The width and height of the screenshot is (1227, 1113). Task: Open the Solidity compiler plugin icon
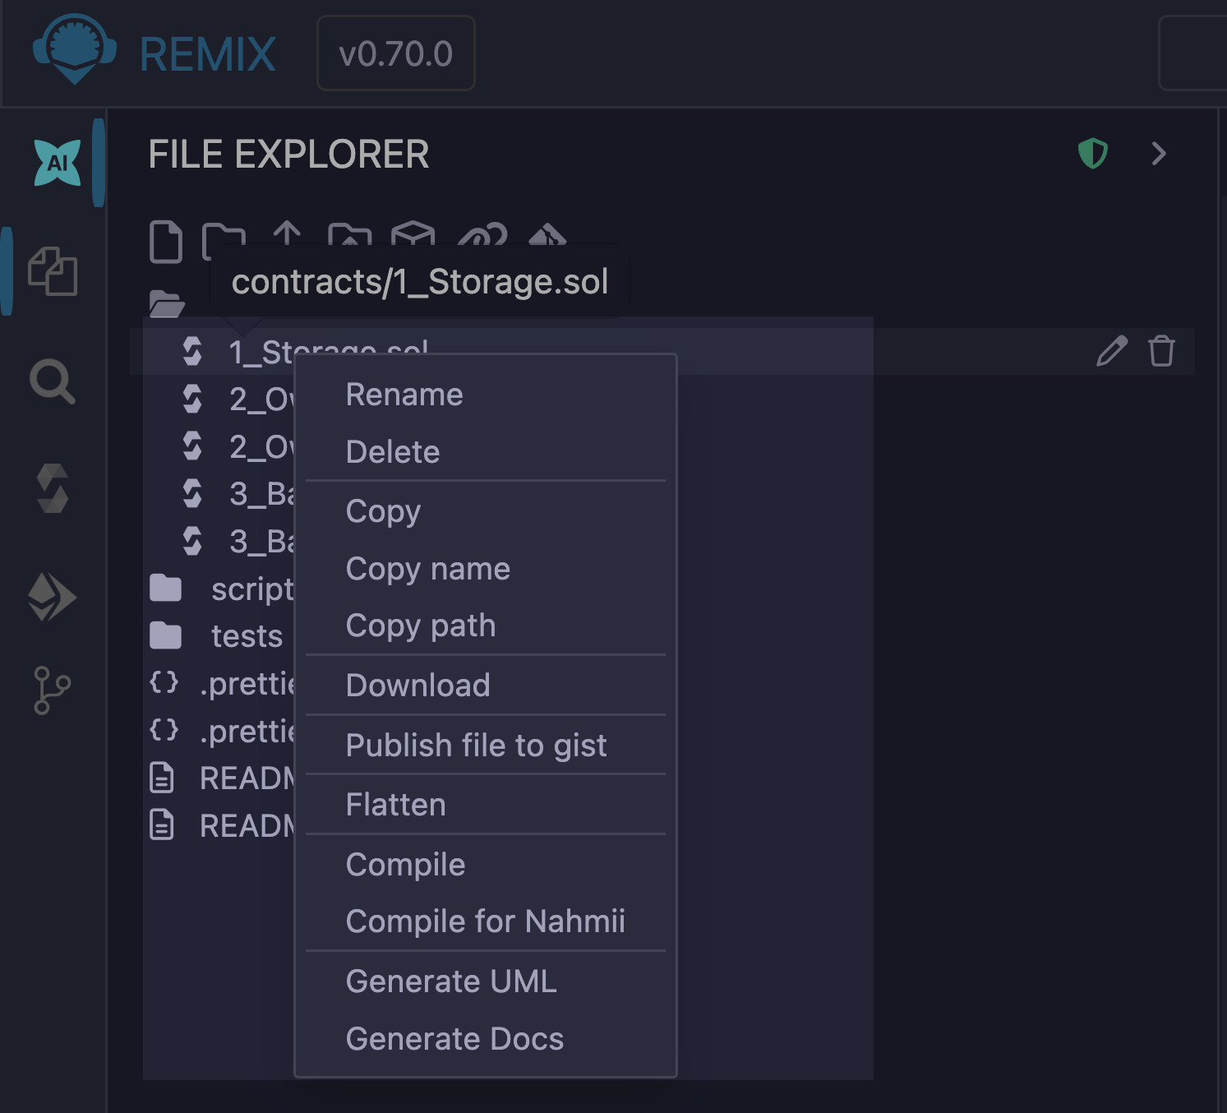(53, 488)
